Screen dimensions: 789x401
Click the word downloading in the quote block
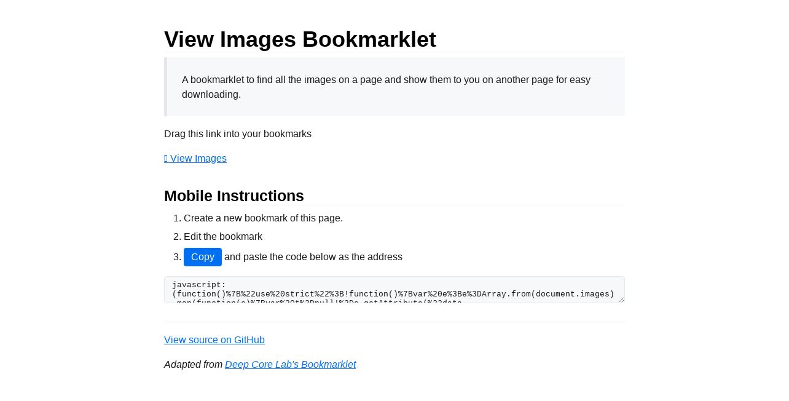pyautogui.click(x=210, y=95)
